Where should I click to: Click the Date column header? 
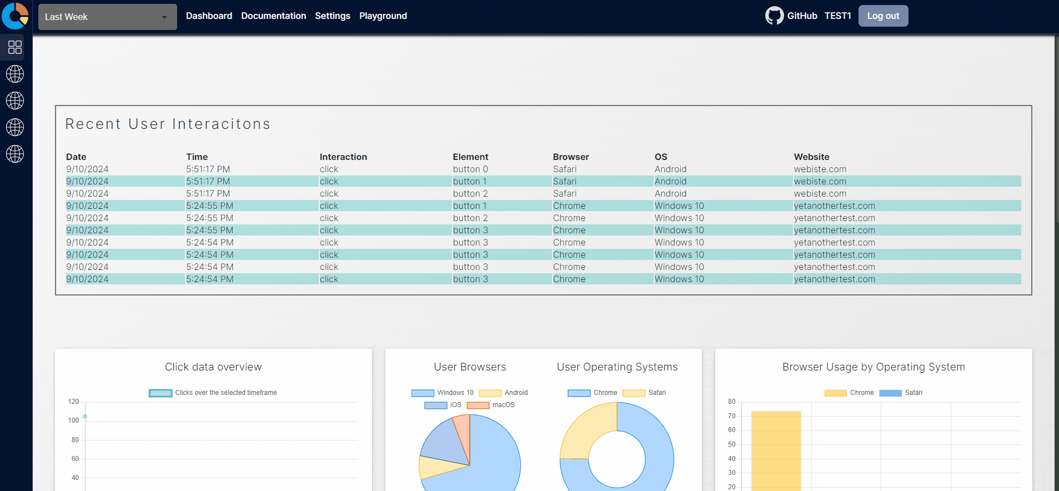click(76, 157)
